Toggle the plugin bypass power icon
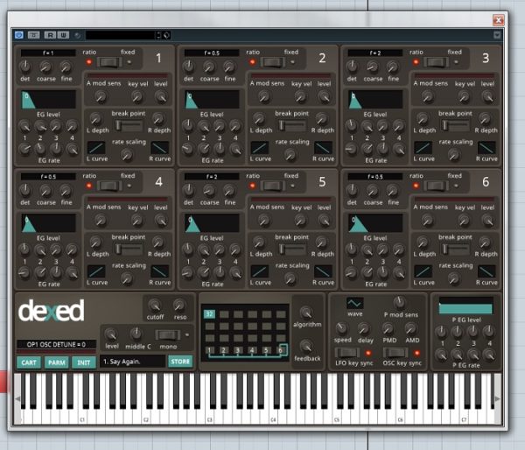The image size is (525, 450). 19,35
